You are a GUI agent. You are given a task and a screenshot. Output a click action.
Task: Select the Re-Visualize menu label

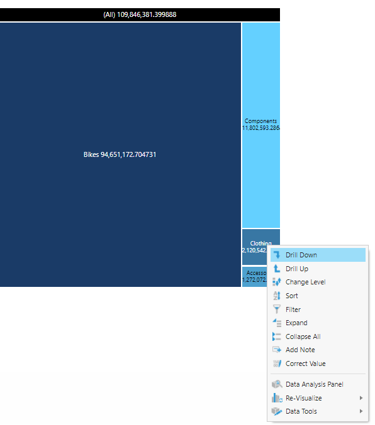(303, 398)
